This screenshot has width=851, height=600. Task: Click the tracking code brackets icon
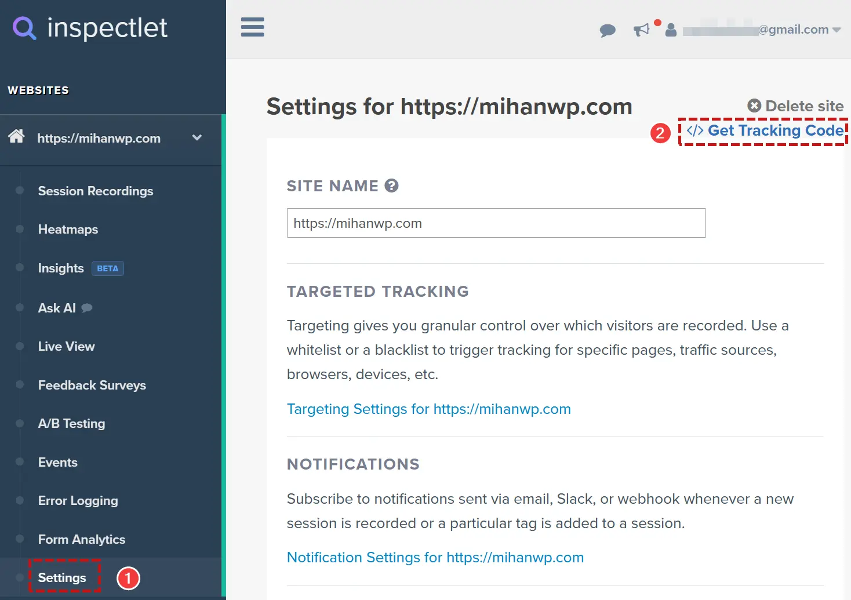point(695,130)
